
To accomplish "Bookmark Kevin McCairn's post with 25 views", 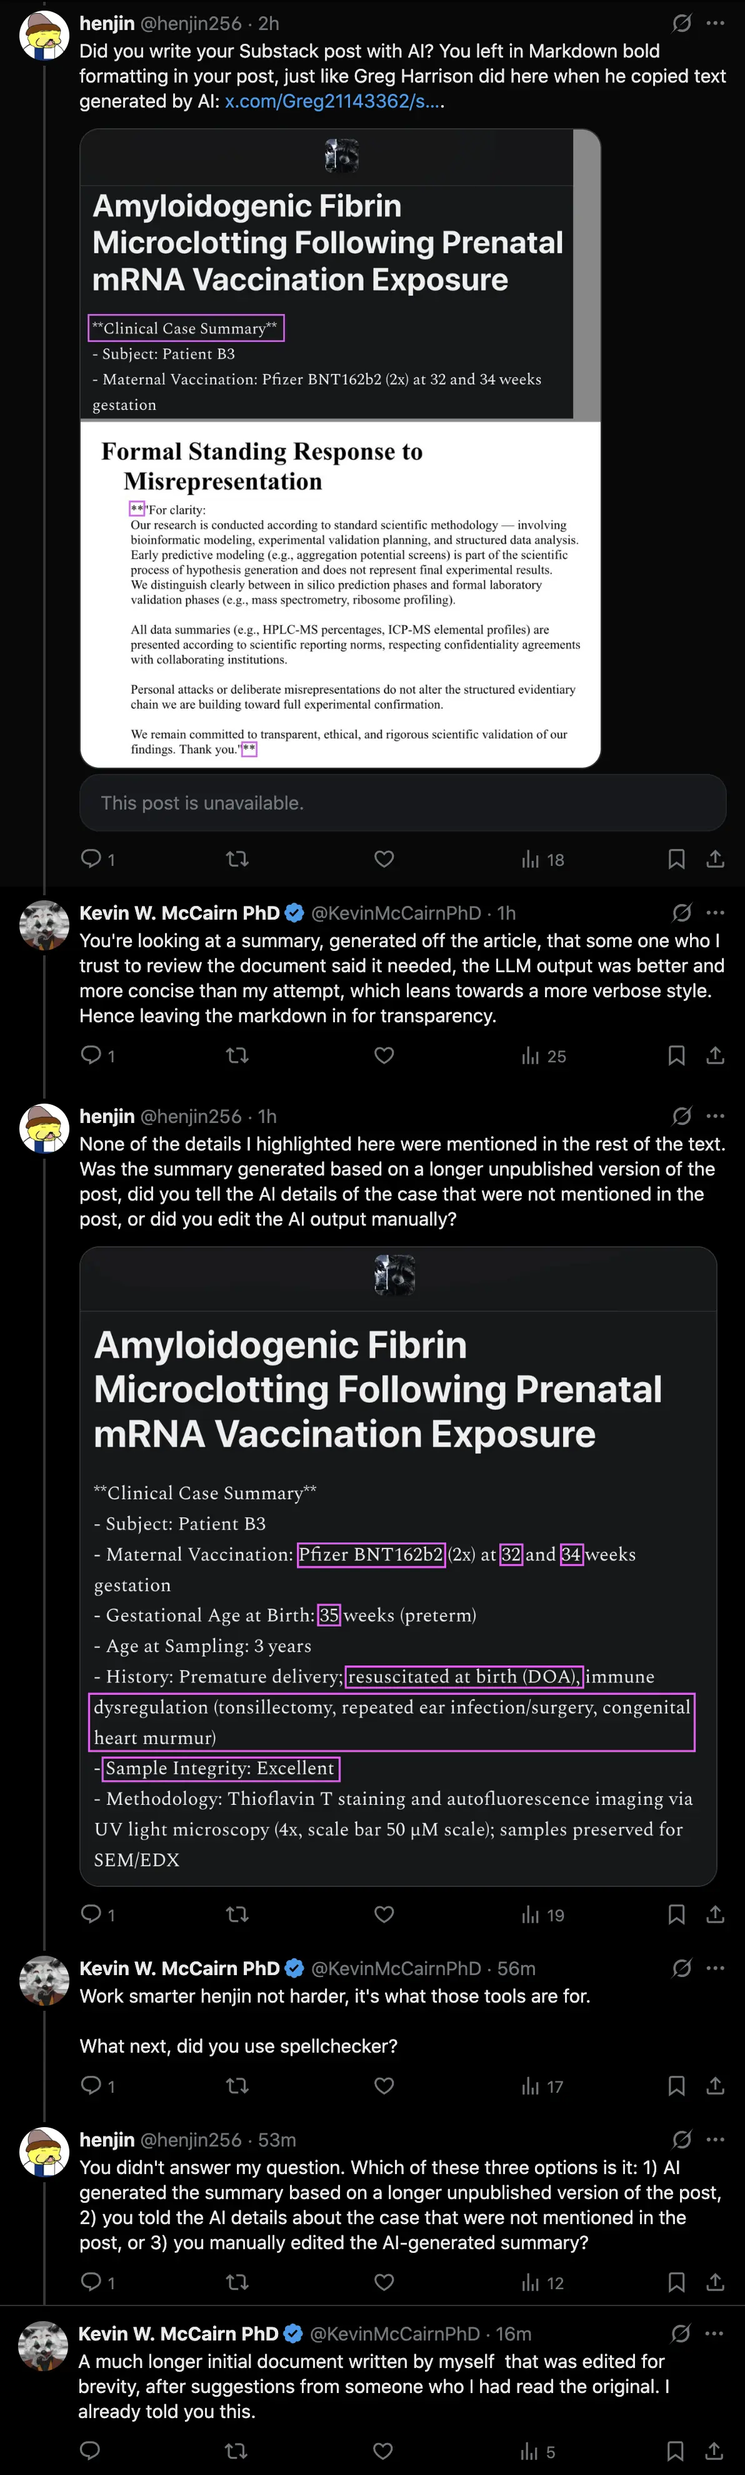I will click(x=676, y=1056).
